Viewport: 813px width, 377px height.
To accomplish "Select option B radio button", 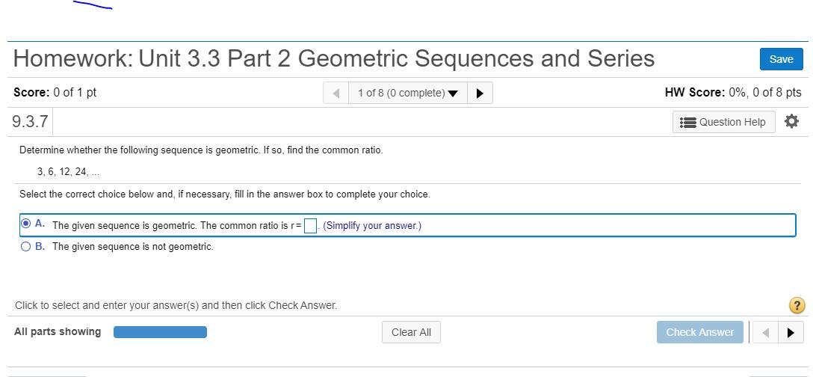I will point(26,246).
